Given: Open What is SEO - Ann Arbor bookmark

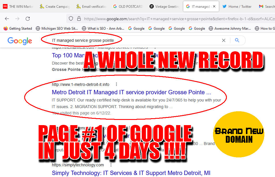Looking at the screenshot, I should [103, 29].
